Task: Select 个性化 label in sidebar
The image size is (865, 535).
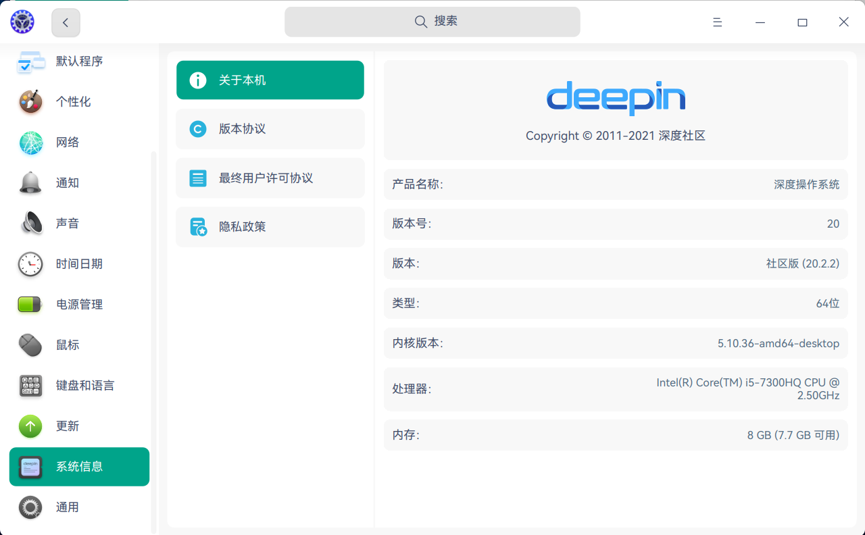Action: [x=74, y=102]
